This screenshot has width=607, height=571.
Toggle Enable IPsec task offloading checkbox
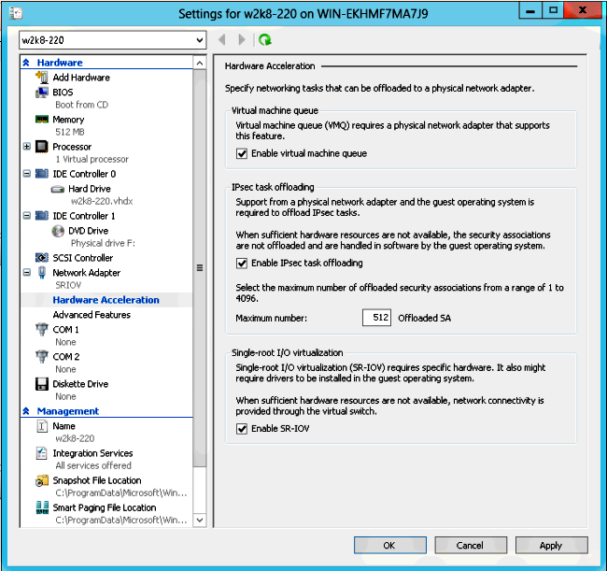click(242, 264)
